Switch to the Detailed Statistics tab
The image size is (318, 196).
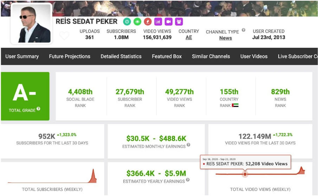(121, 56)
